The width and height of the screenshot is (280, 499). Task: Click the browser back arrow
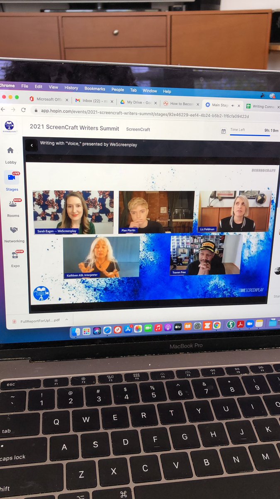[3, 109]
